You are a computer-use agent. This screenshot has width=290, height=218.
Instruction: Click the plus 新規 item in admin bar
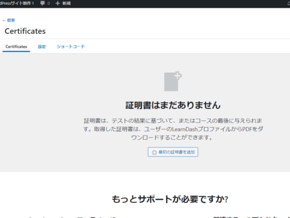coord(63,3)
